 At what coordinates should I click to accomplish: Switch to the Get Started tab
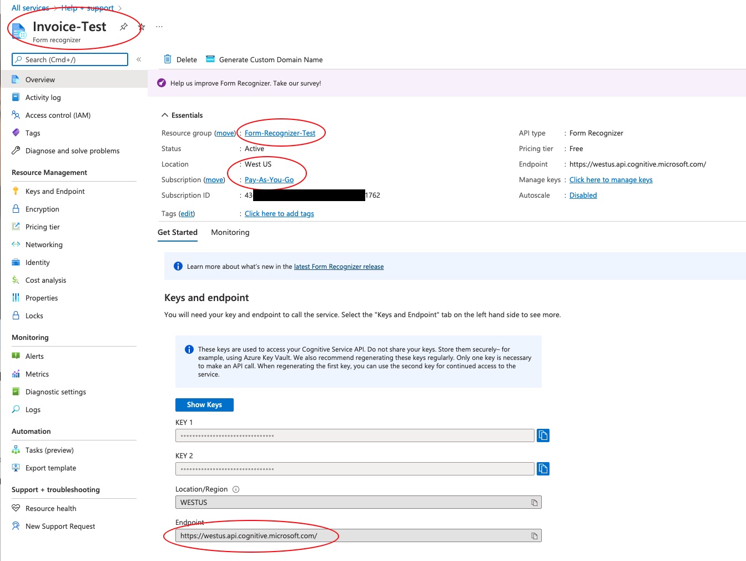(x=178, y=233)
